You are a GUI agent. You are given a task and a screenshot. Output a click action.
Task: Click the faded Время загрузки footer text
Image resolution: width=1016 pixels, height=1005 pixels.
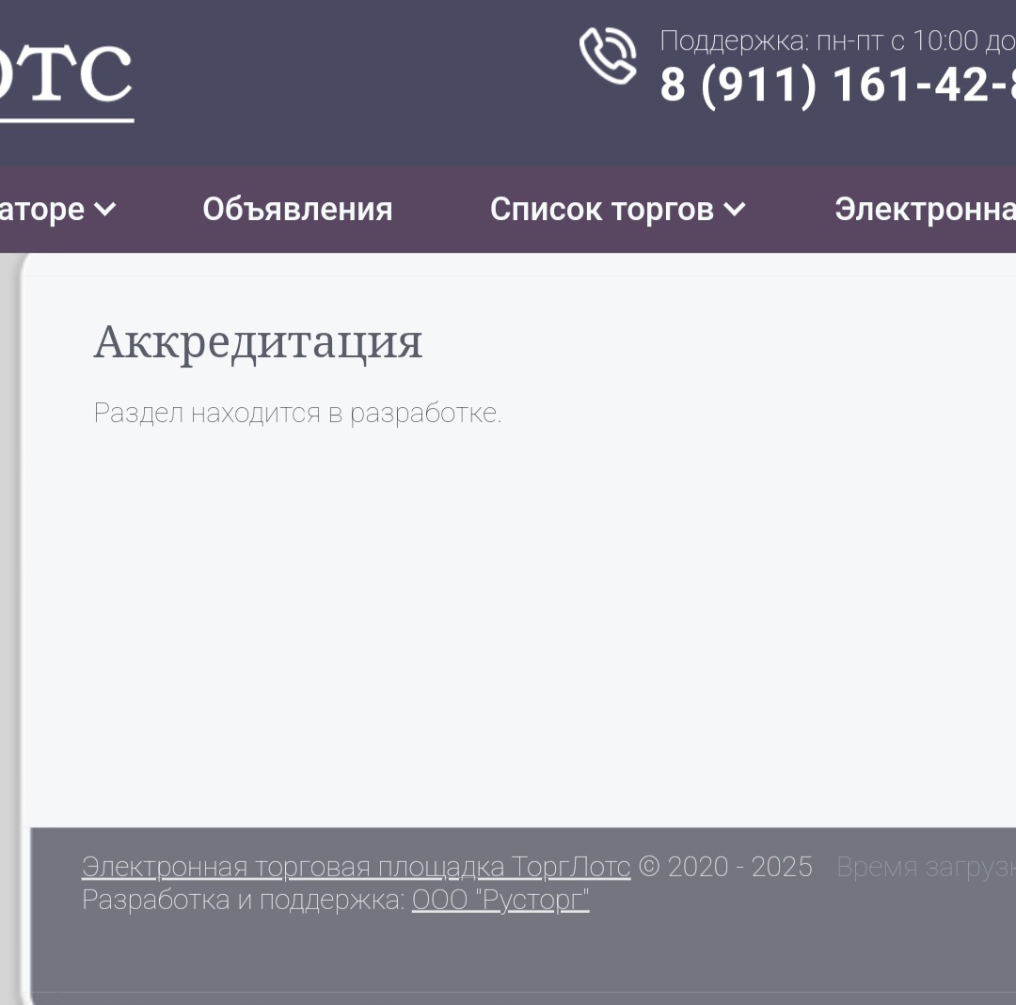926,867
